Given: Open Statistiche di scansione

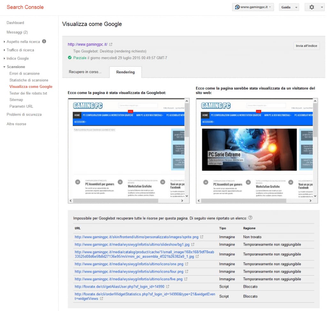Looking at the screenshot, I should (x=29, y=80).
